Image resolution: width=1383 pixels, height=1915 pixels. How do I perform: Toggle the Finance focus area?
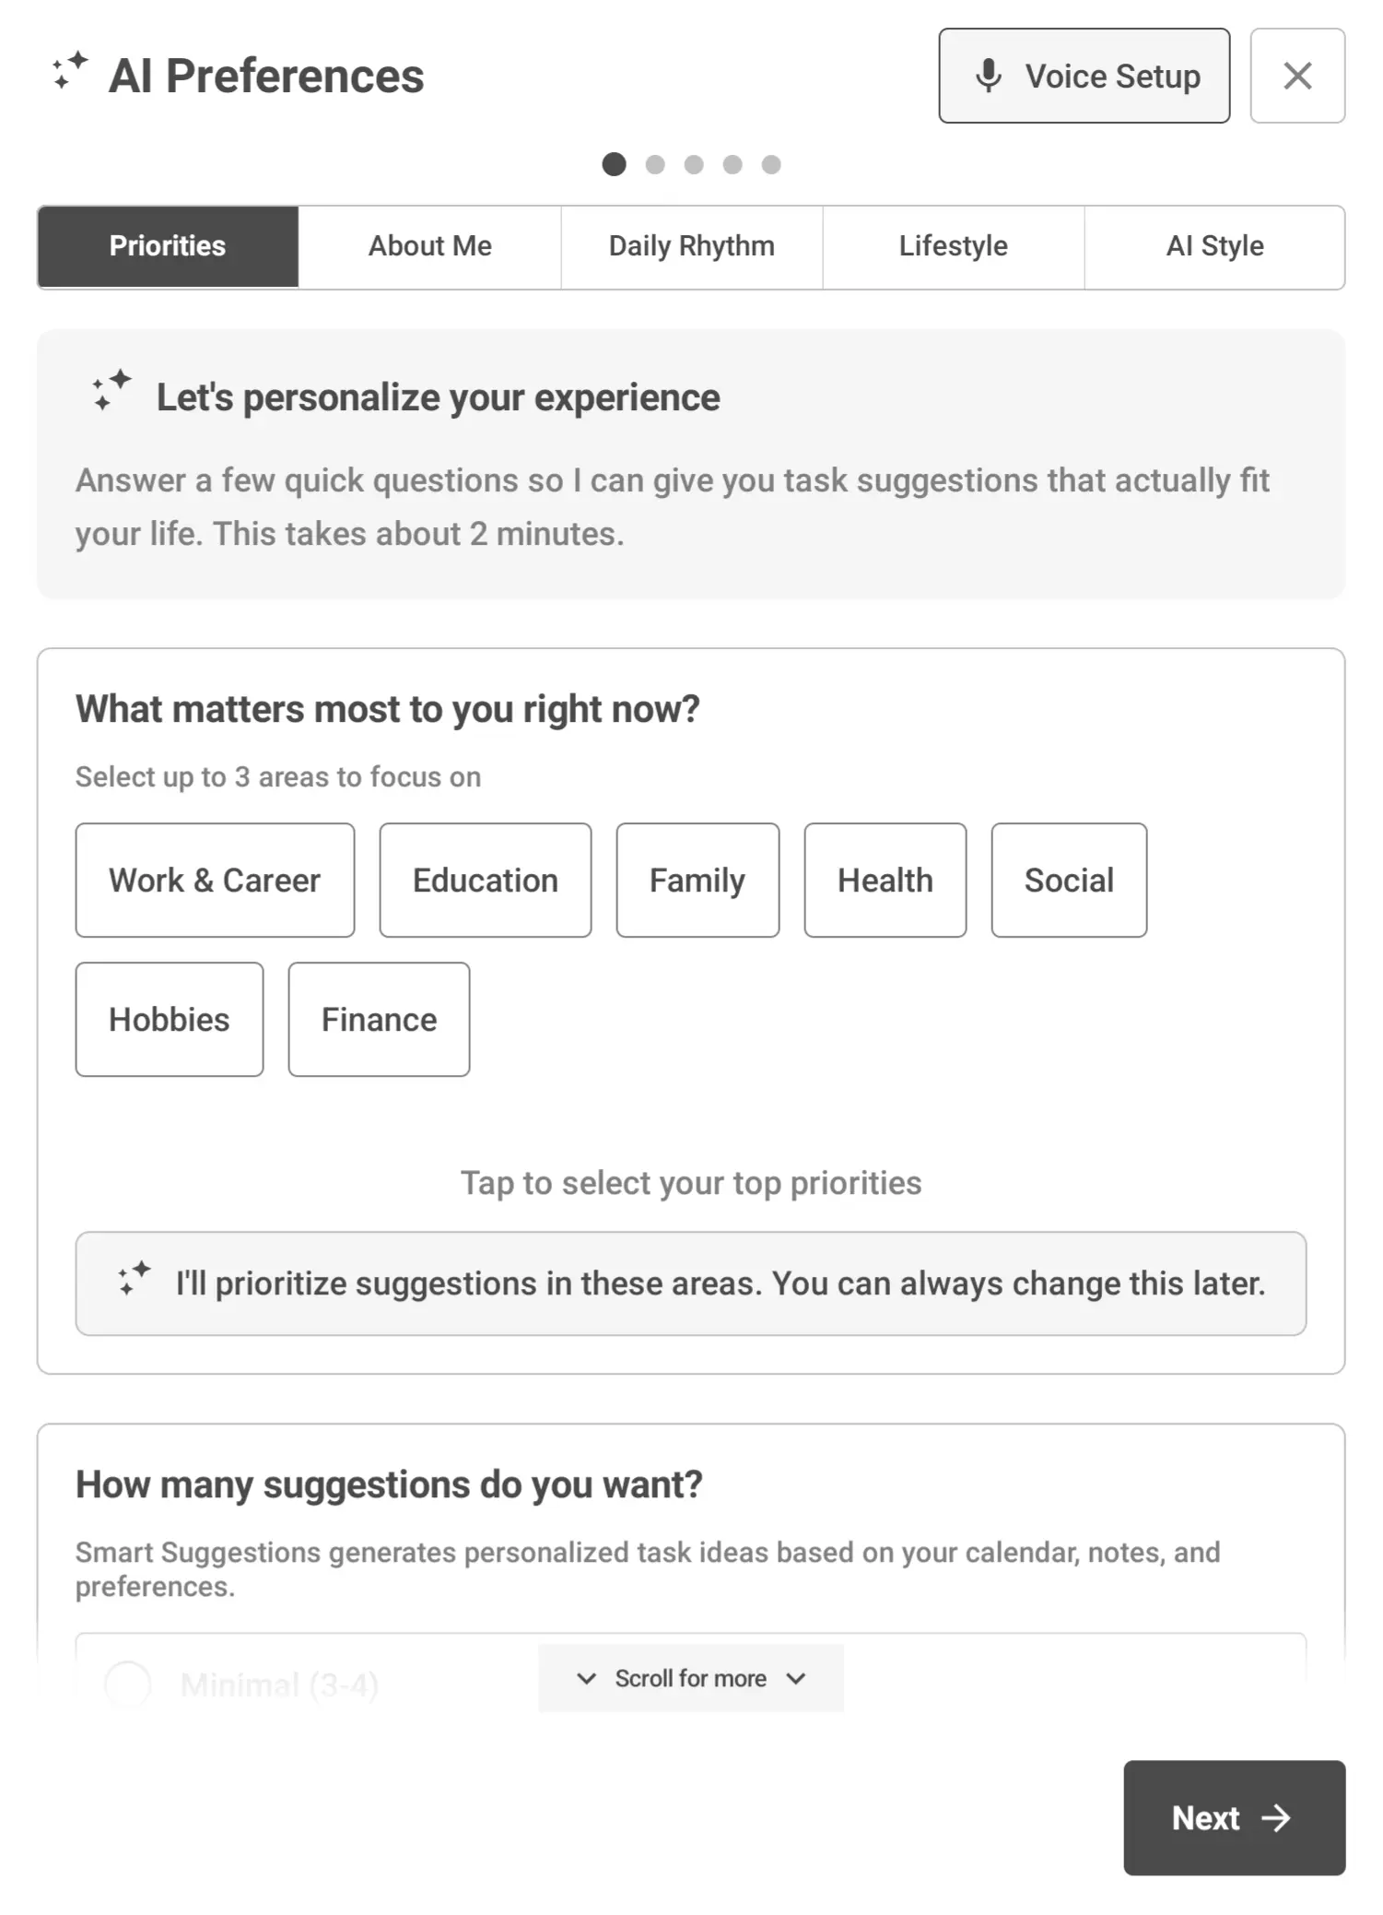coord(378,1019)
